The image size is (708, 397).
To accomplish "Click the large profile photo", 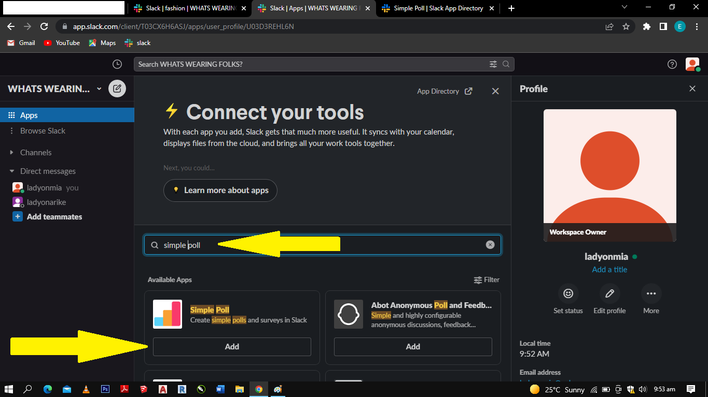I will click(x=610, y=175).
